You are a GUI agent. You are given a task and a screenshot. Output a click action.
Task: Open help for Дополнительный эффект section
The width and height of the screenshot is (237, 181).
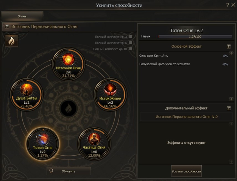229,108
